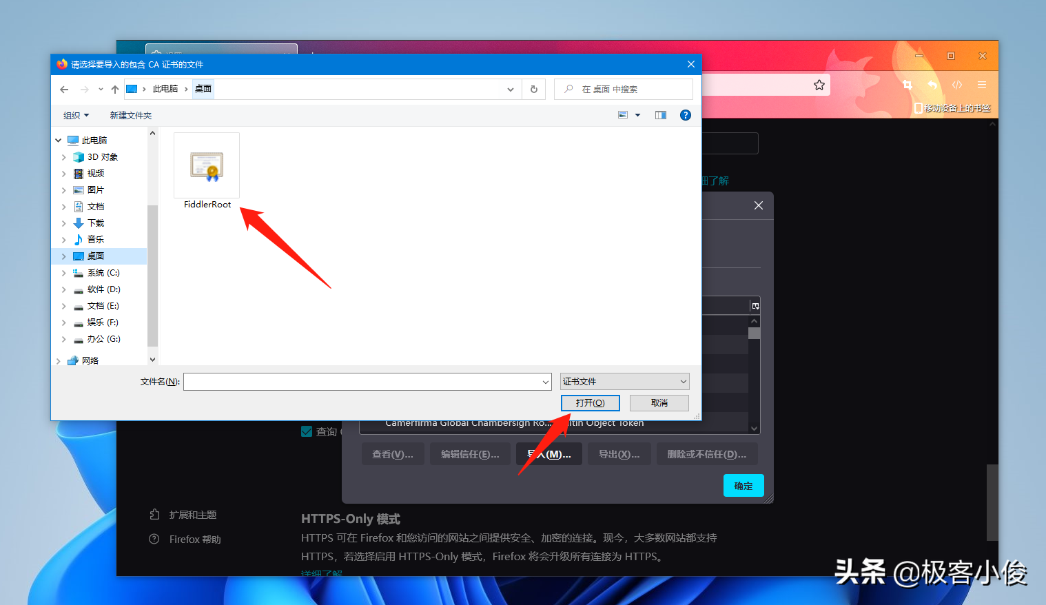This screenshot has height=605, width=1046.
Task: Click the navigation tree scroll-down arrow
Action: pyautogui.click(x=152, y=360)
